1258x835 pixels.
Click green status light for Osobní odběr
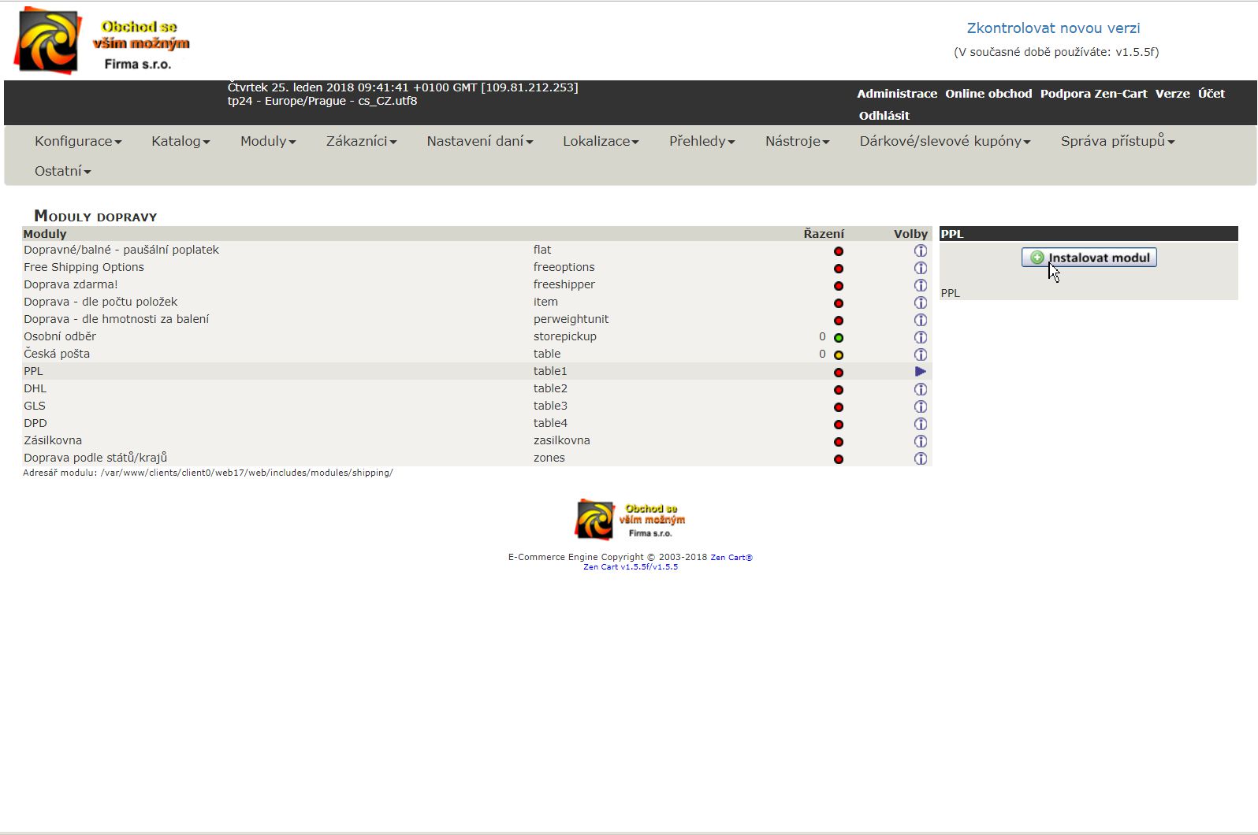pos(839,338)
